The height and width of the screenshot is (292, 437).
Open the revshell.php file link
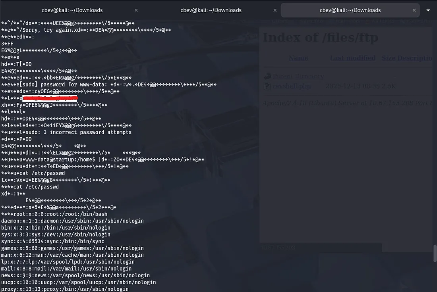coord(292,86)
